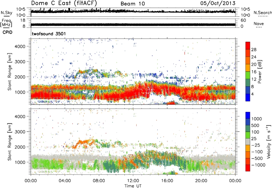The image size is (272, 188).
Task: Click the '-1000' value on Velocity scale
Action: [258, 165]
